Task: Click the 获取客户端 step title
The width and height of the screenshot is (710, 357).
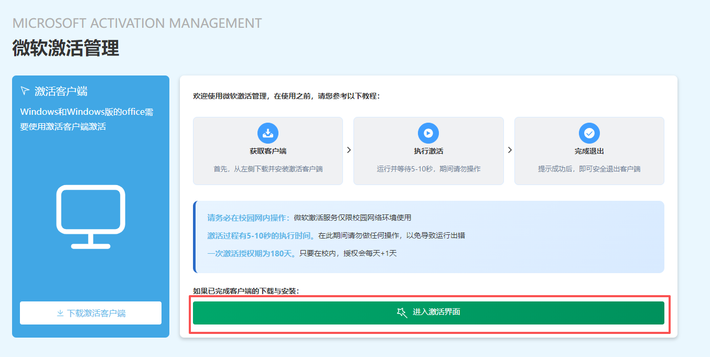Action: (x=268, y=151)
